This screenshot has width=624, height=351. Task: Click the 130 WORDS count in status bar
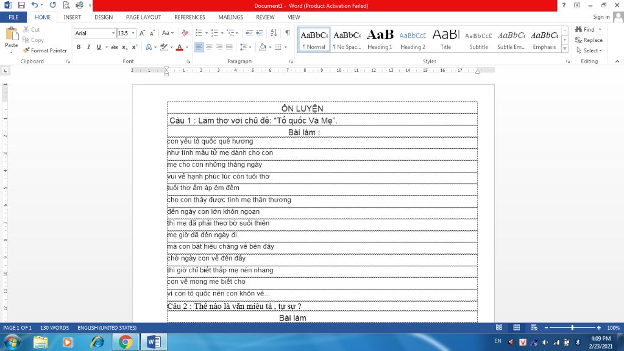pos(54,328)
